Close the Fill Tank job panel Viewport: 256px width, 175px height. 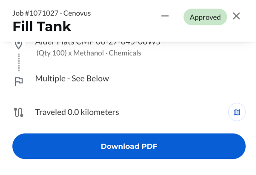[x=236, y=16]
